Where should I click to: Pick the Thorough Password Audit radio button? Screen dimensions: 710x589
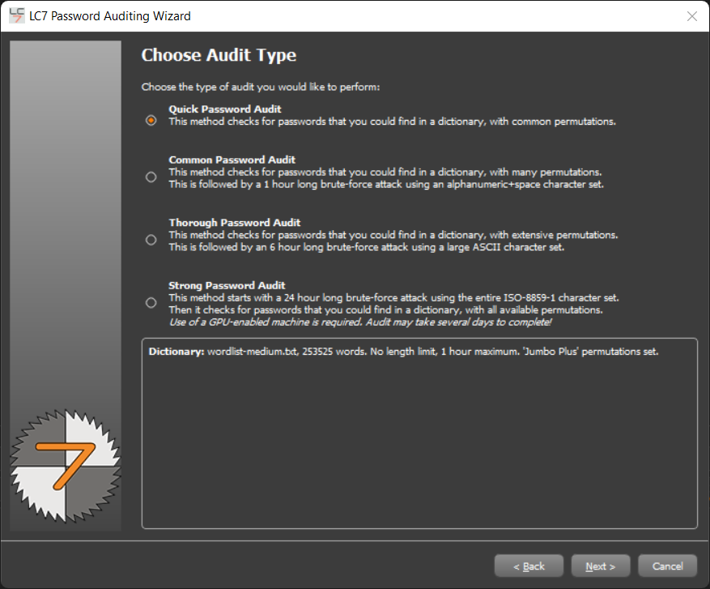click(151, 240)
